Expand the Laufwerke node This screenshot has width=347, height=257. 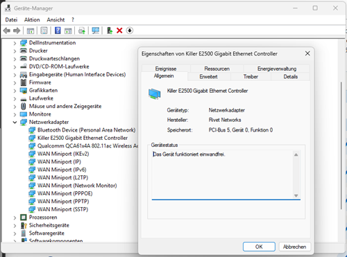15,98
